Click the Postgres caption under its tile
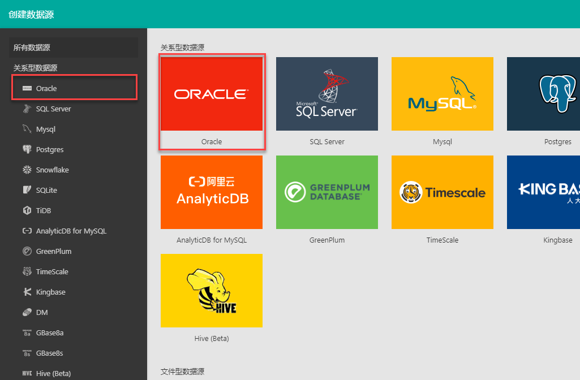580x380 pixels. pyautogui.click(x=558, y=141)
